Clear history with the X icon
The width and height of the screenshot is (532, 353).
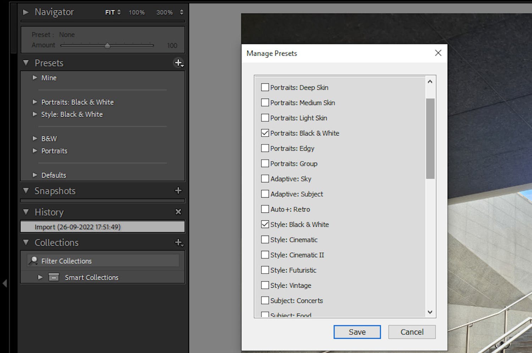(x=178, y=212)
